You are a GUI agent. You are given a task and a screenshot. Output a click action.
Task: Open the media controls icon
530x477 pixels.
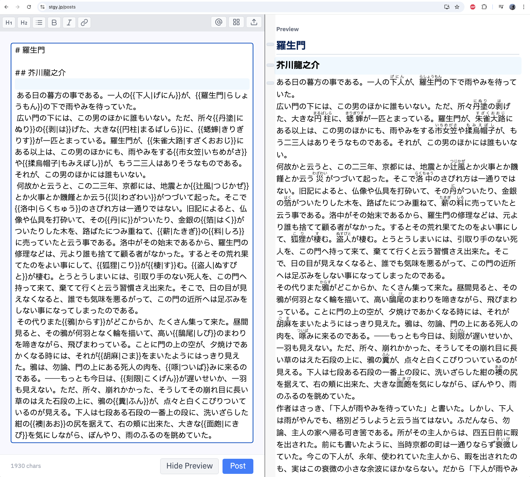pos(501,7)
